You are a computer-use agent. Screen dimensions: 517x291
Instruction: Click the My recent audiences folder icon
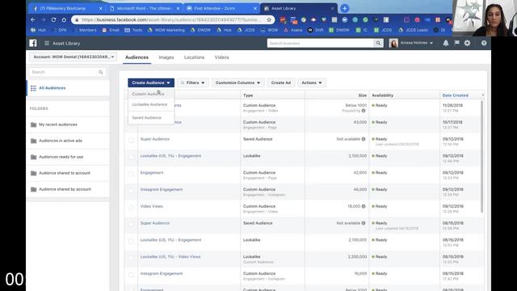pos(33,124)
